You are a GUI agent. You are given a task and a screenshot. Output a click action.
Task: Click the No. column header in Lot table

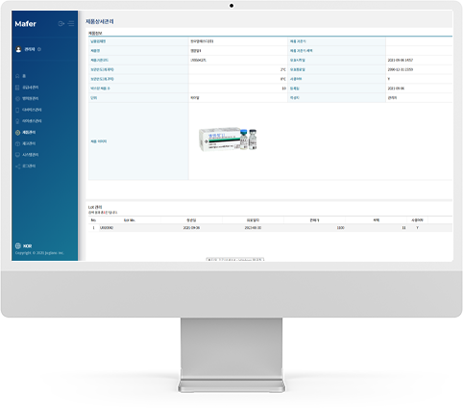[x=93, y=220]
